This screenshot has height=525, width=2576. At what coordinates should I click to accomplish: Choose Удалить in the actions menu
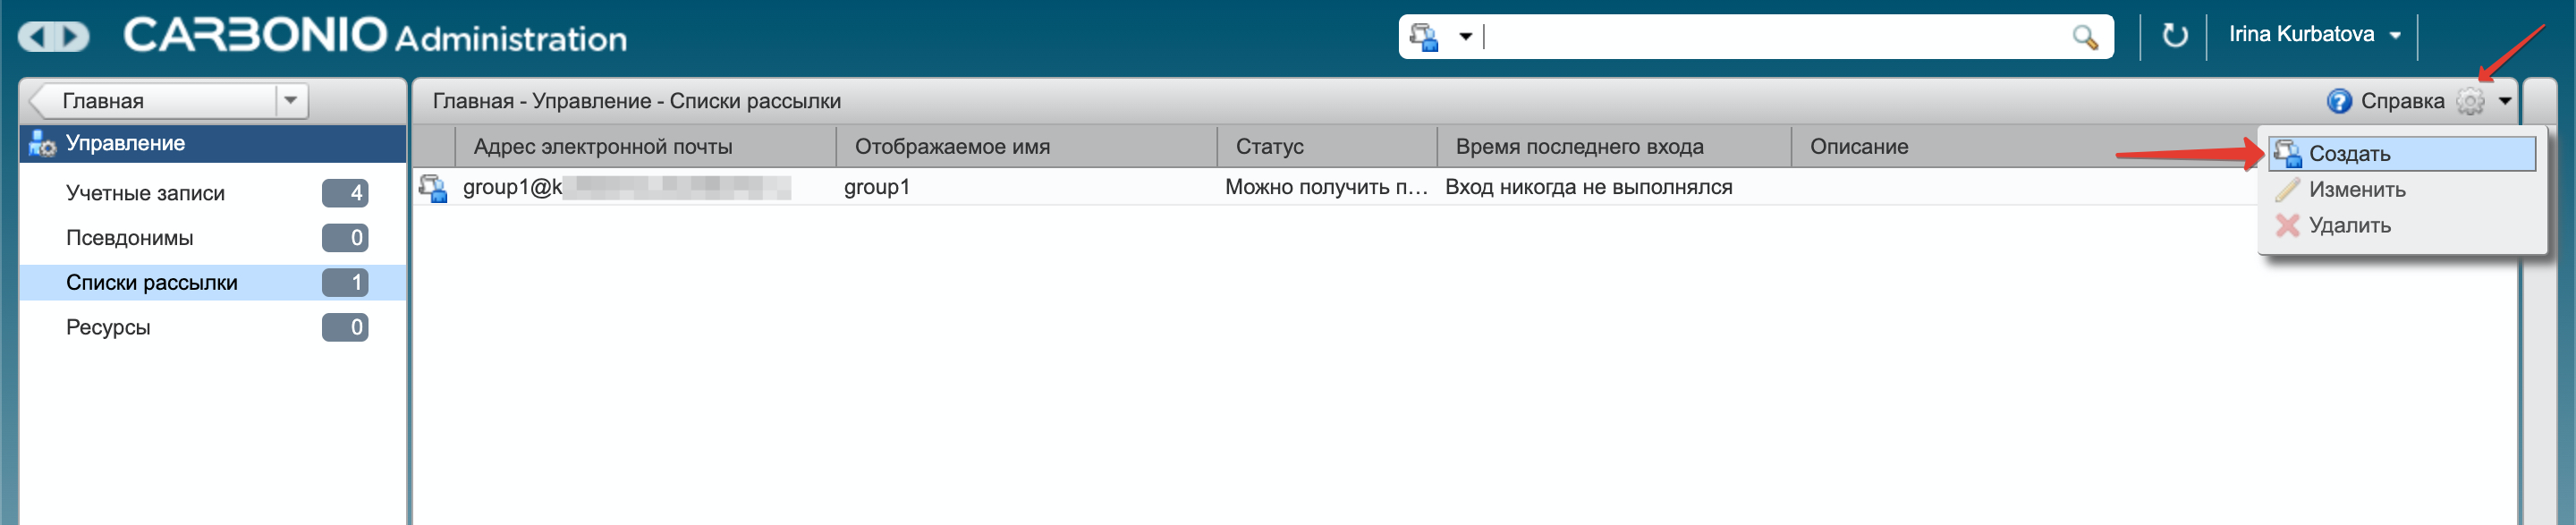pyautogui.click(x=2349, y=226)
